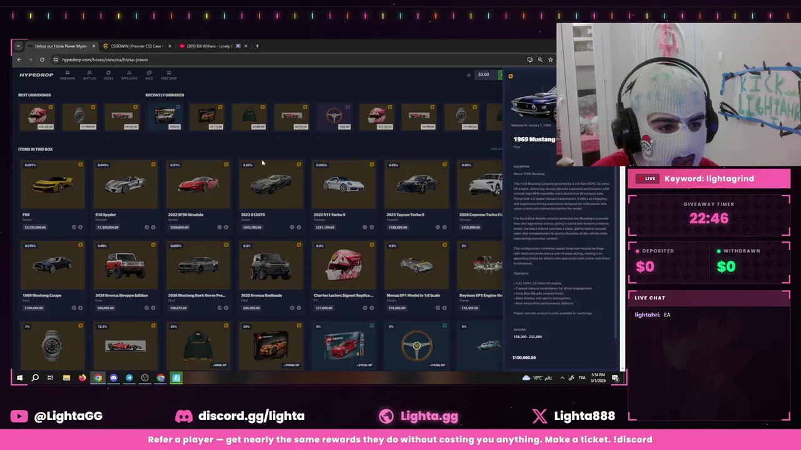This screenshot has height=450, width=801.
Task: Open the Affiliates nav icon
Action: (129, 75)
